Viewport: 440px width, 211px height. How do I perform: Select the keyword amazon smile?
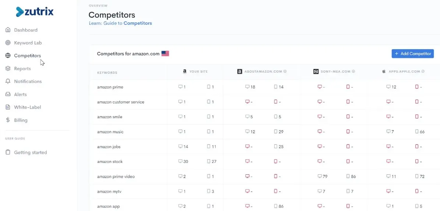click(110, 117)
